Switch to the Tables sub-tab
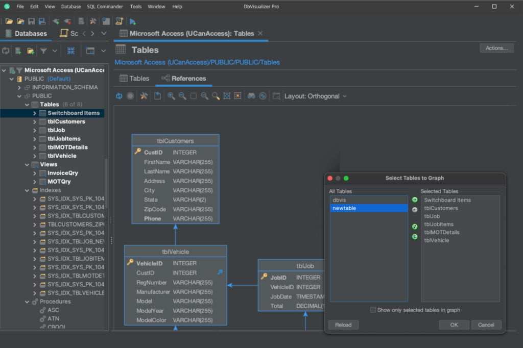523x348 pixels. [x=134, y=79]
